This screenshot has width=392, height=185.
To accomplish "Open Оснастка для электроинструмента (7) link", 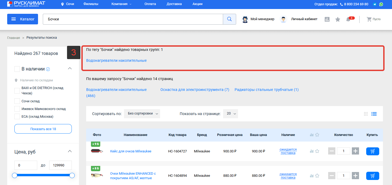I will [195, 90].
